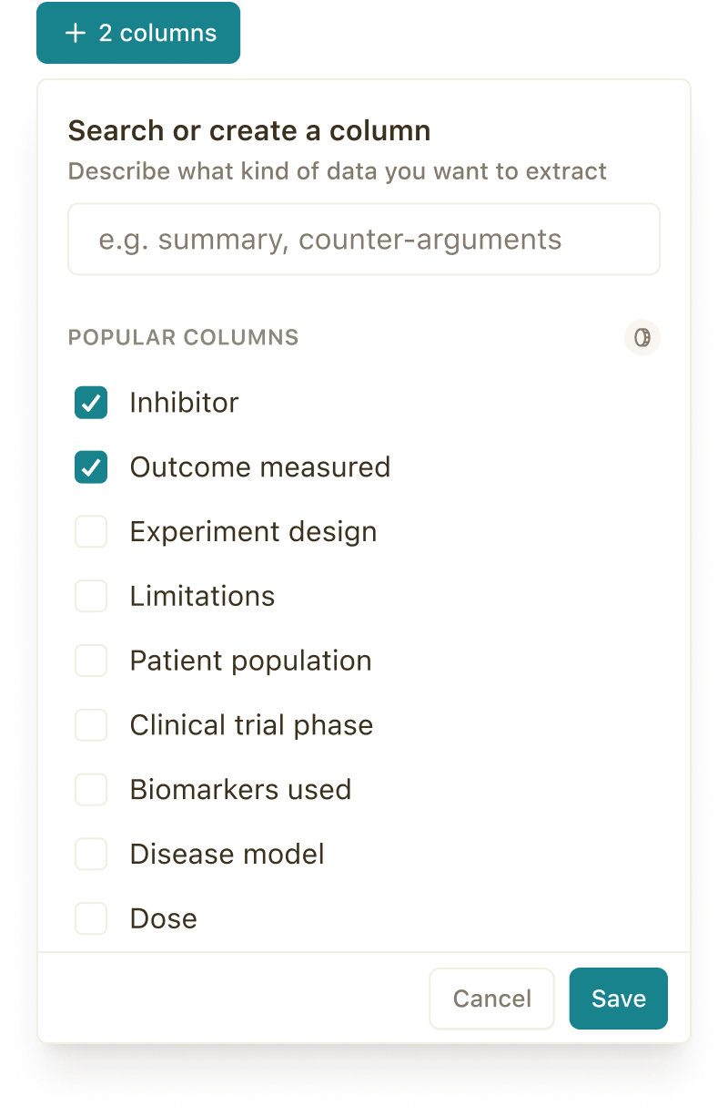Click the column description search field
The height and width of the screenshot is (1117, 728).
tap(364, 239)
